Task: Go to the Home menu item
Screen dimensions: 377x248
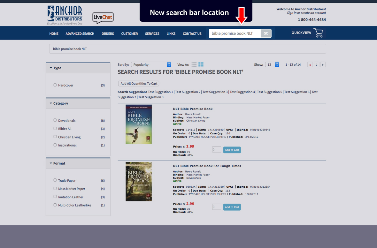Action: point(54,34)
